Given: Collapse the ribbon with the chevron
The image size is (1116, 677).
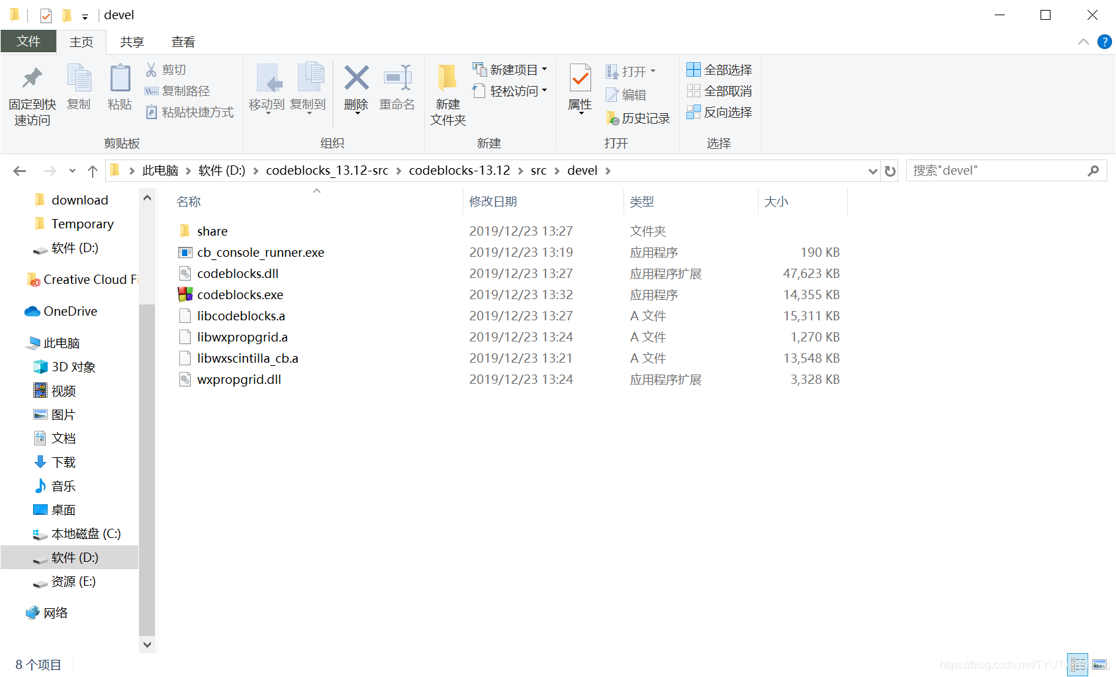Looking at the screenshot, I should click(x=1084, y=42).
